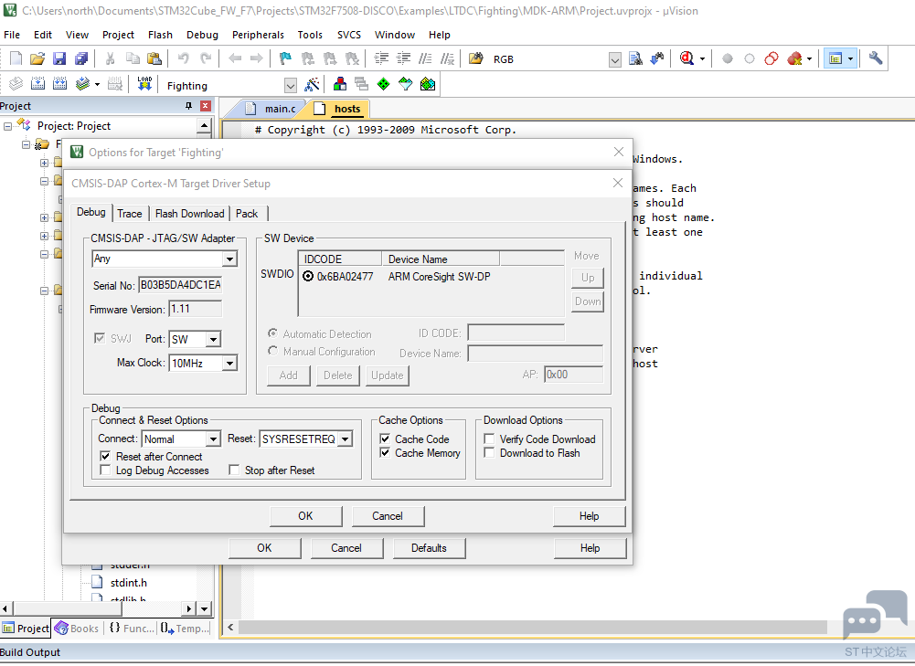Click the Kill all breakpoints icon

pyautogui.click(x=794, y=58)
